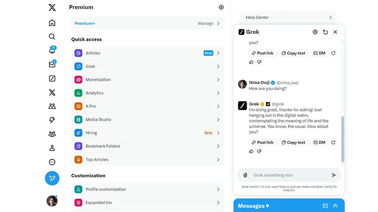Regenerate the last Grok response
The image size is (378, 212).
click(x=333, y=142)
